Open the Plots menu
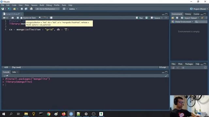This screenshot has width=209, height=117. (x=27, y=5)
